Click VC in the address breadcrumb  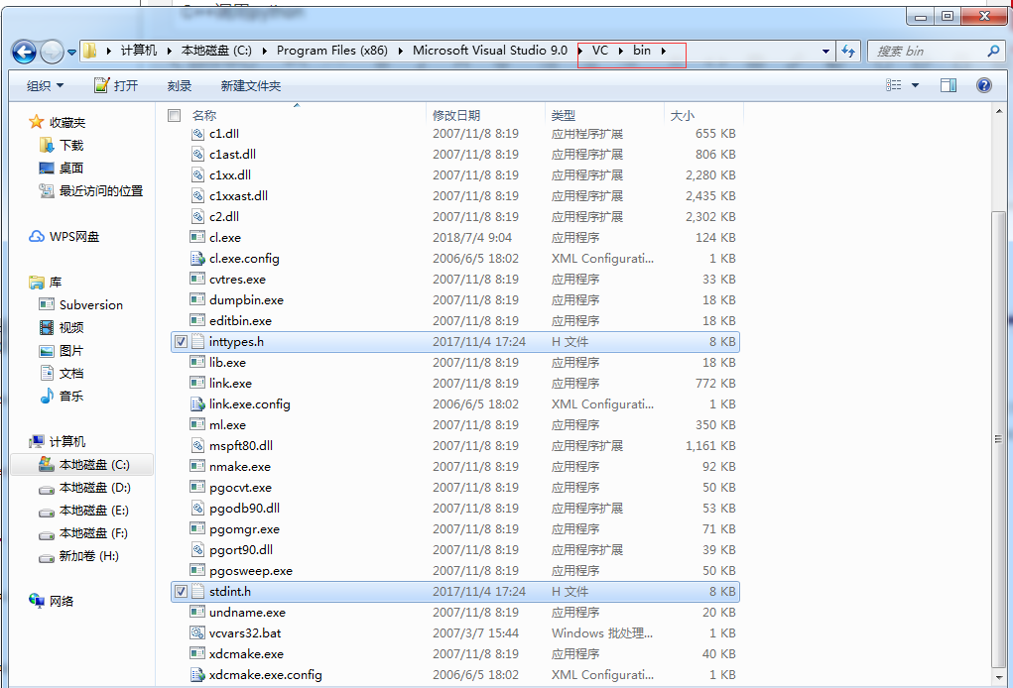click(600, 51)
